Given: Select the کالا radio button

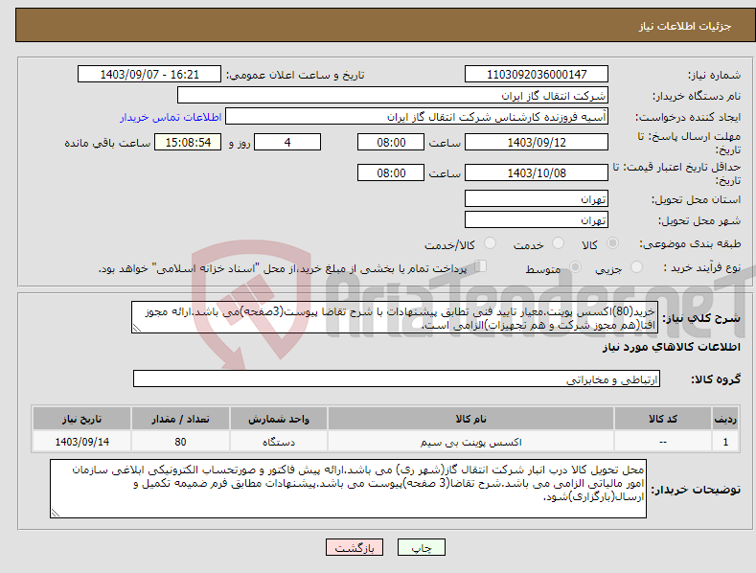Looking at the screenshot, I should [613, 243].
